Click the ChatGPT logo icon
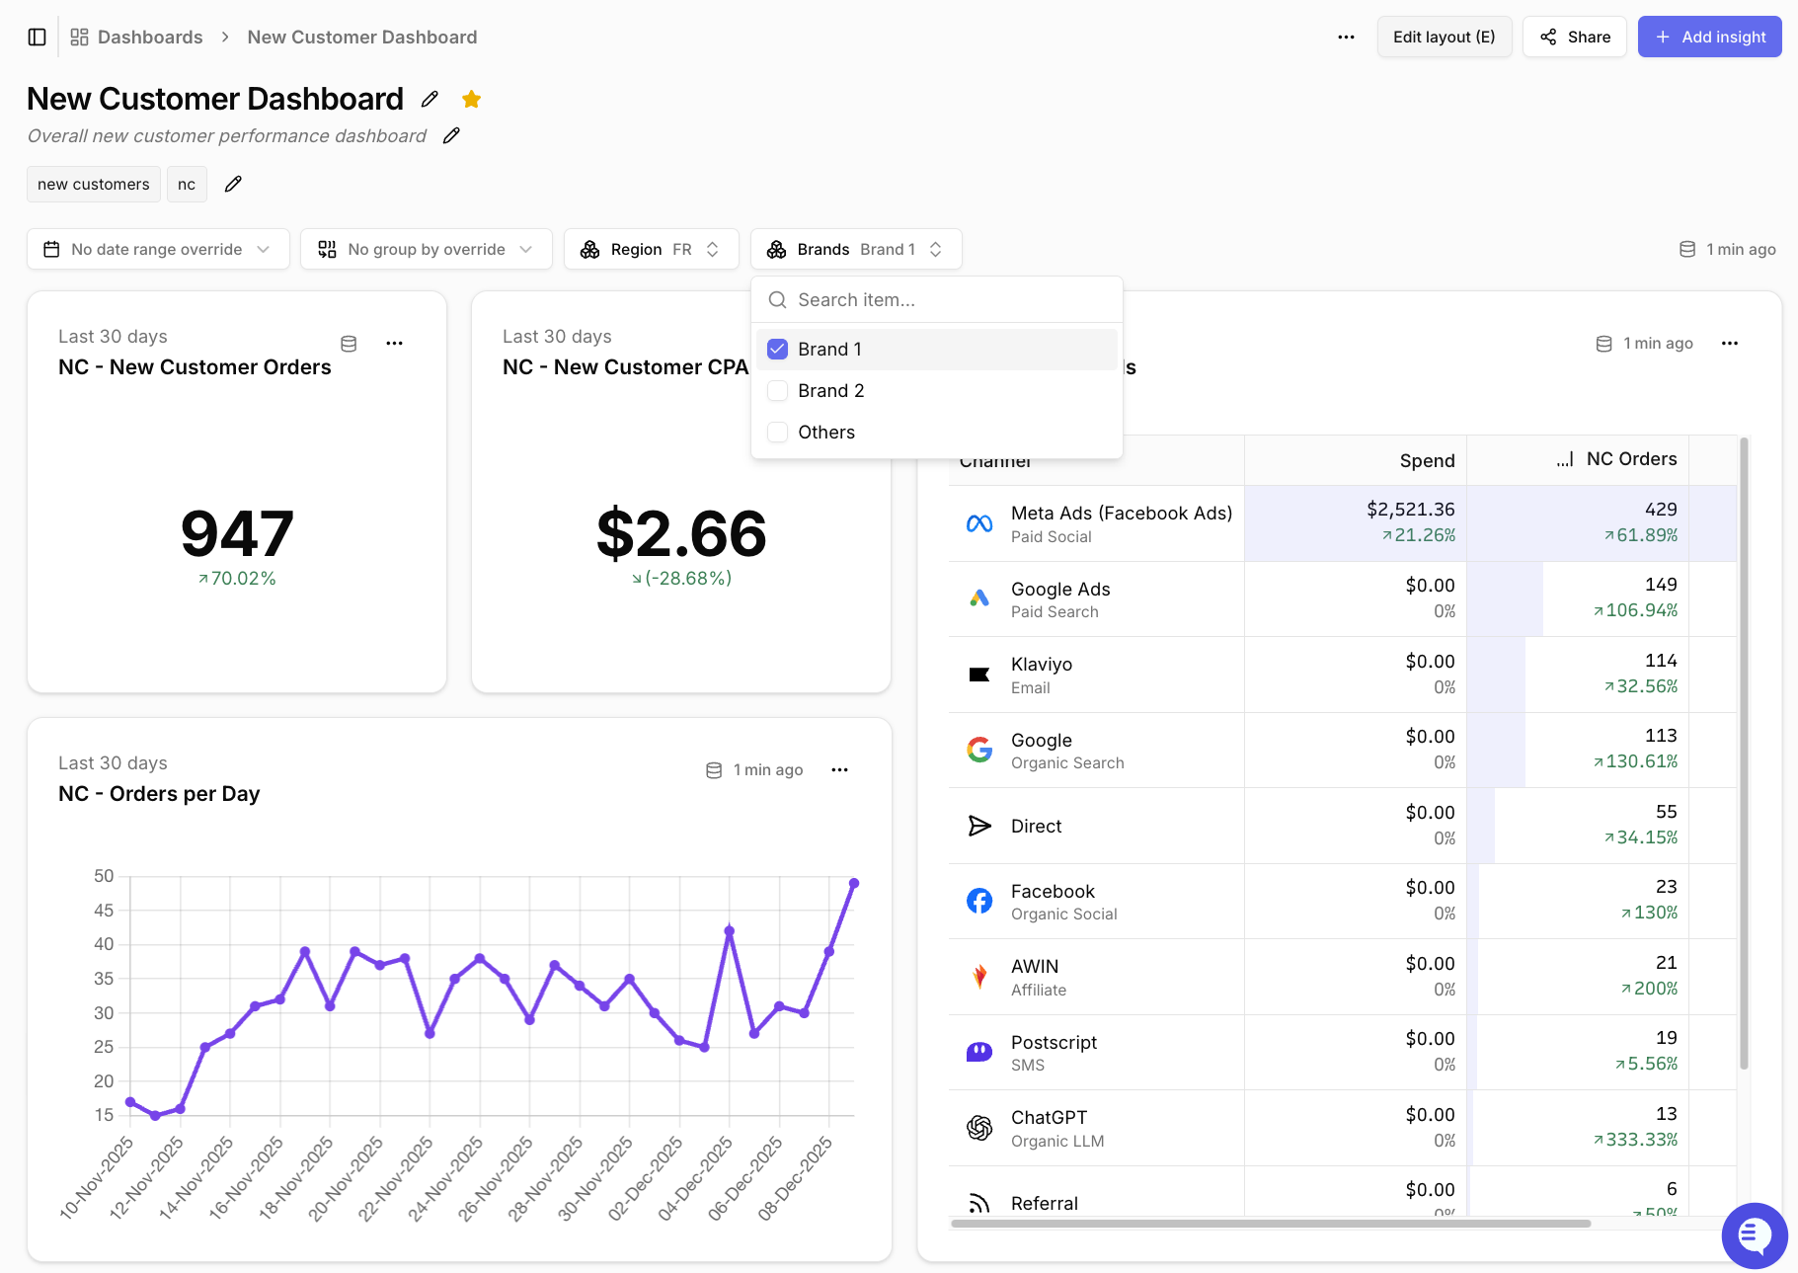Image resolution: width=1798 pixels, height=1273 pixels. [979, 1128]
